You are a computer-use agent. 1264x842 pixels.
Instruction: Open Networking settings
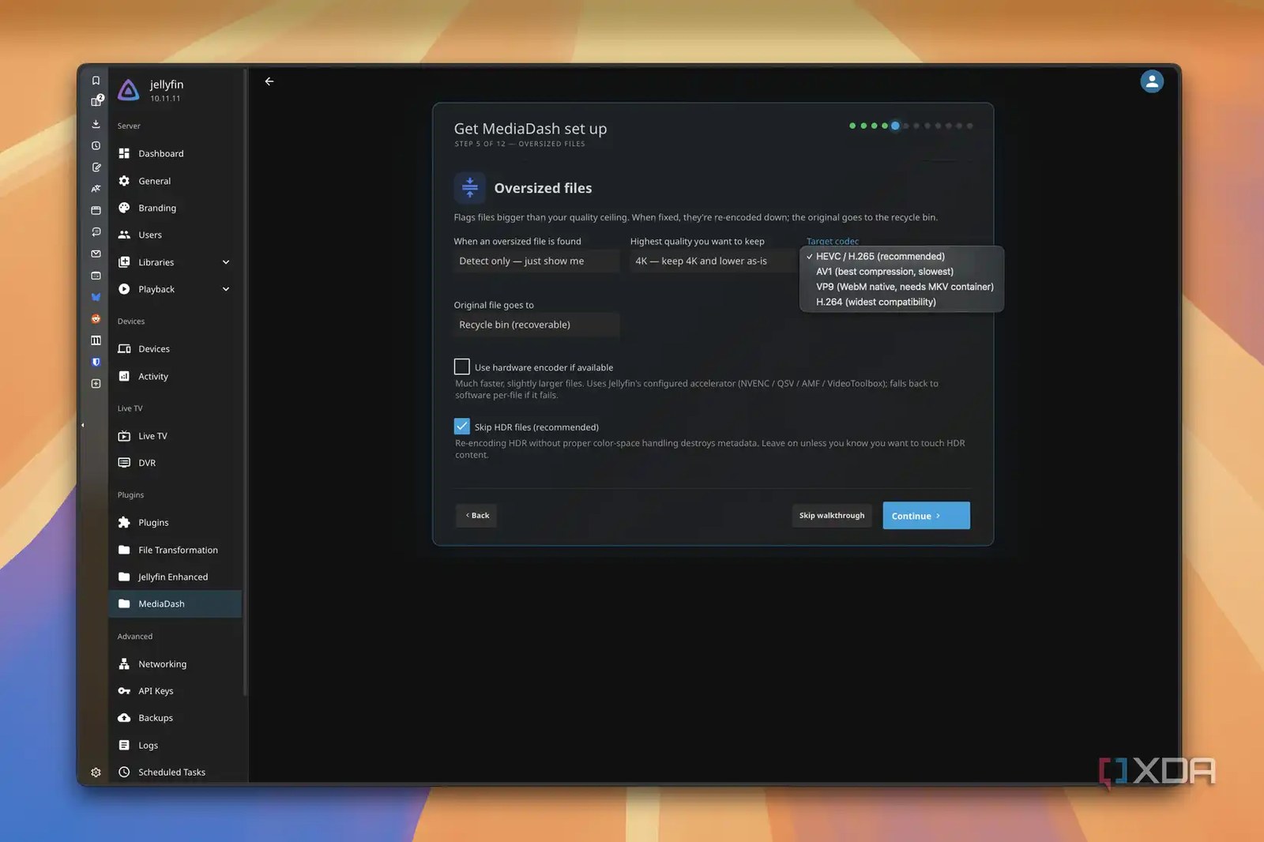175,664
